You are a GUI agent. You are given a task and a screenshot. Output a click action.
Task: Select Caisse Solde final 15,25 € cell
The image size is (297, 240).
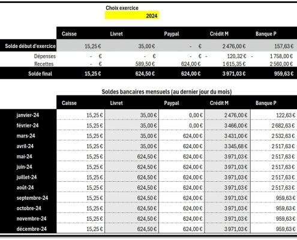point(93,74)
